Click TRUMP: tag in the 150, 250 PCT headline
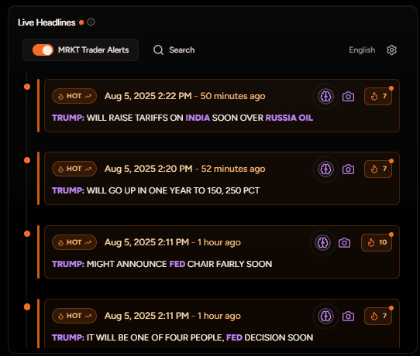The height and width of the screenshot is (356, 420). click(x=68, y=190)
